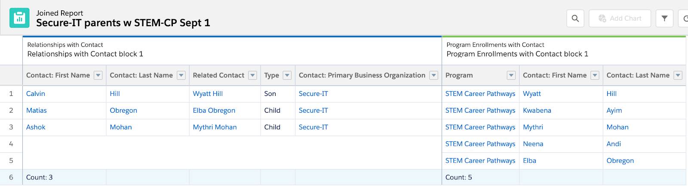
Task: Open the Matias contact link
Action: pos(37,111)
